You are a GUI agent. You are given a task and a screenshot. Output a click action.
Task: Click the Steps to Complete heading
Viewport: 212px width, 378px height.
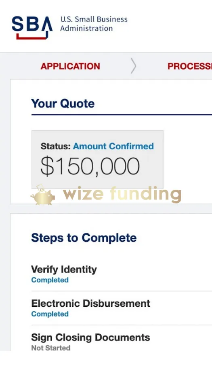tap(84, 238)
